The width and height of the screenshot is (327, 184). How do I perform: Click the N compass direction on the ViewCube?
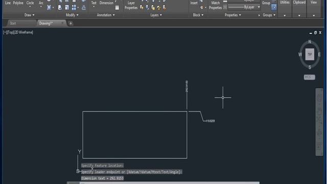click(x=310, y=42)
